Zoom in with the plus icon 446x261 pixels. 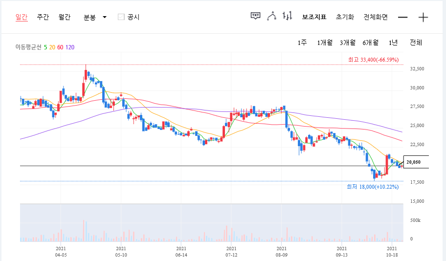424,17
